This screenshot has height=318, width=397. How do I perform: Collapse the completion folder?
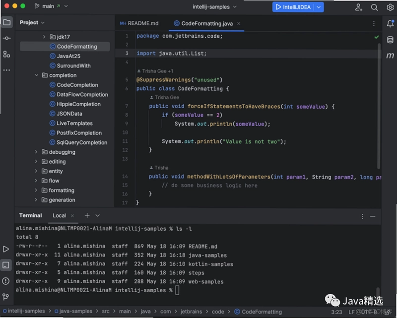coord(36,75)
